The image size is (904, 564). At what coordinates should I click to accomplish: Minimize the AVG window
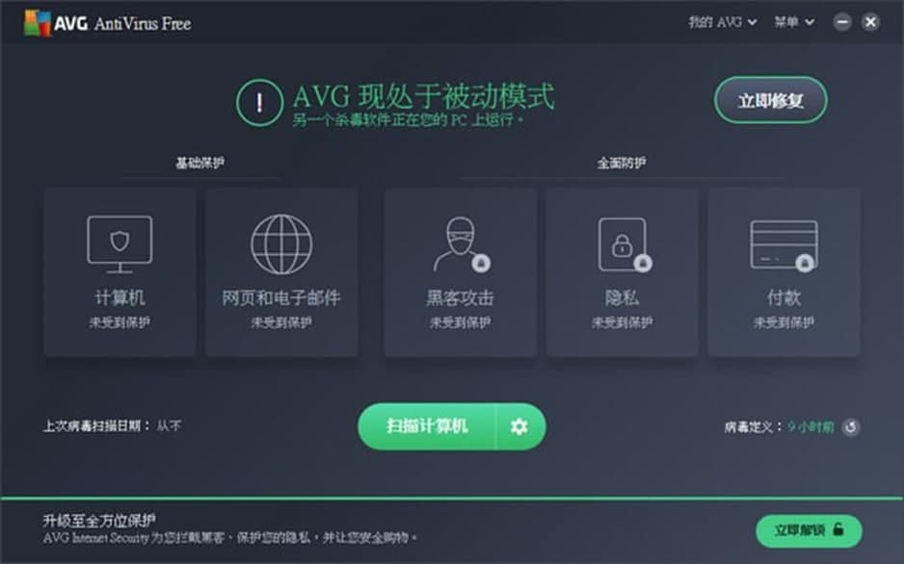[x=841, y=22]
